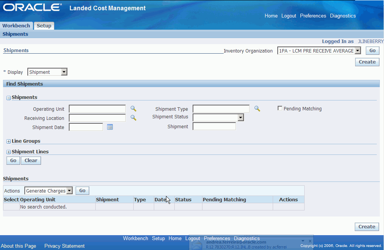Click Go next to Inventory Organization
Screen dimensions: 384x250
pos(373,51)
